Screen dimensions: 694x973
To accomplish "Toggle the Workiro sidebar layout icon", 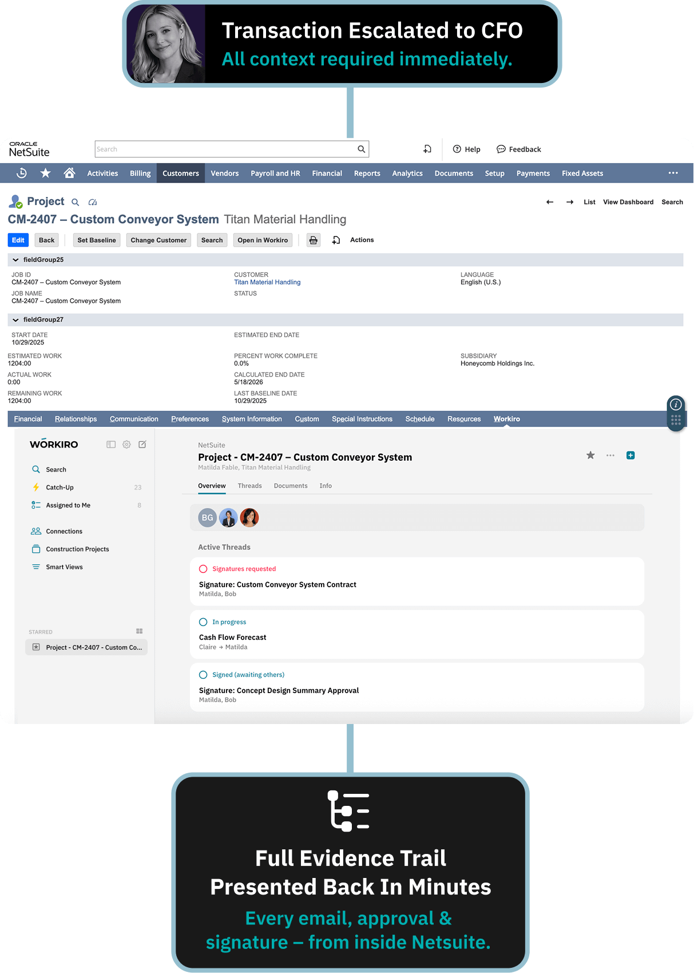I will (x=111, y=444).
